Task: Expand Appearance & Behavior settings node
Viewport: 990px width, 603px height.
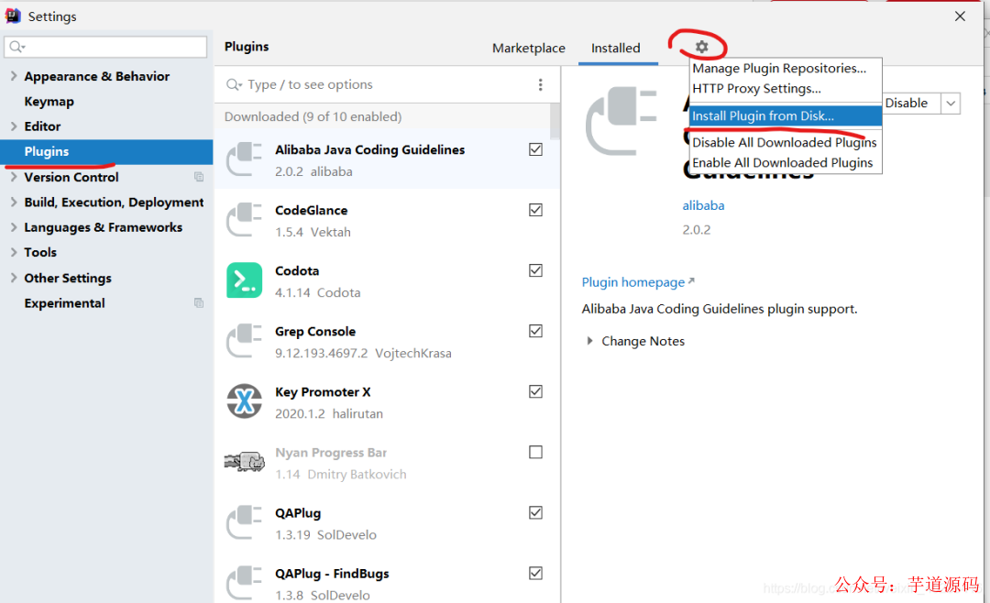Action: pos(13,76)
